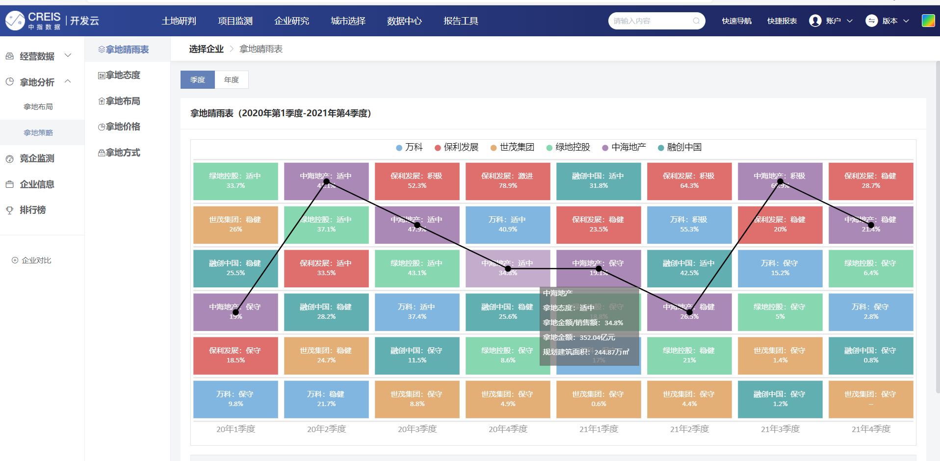Click 选择企业 breadcrumb link

207,49
